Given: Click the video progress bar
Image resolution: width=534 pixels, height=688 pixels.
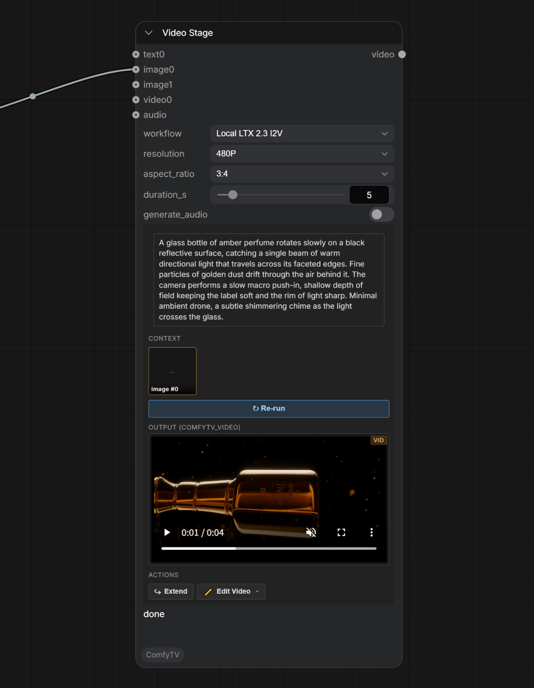Looking at the screenshot, I should point(269,549).
